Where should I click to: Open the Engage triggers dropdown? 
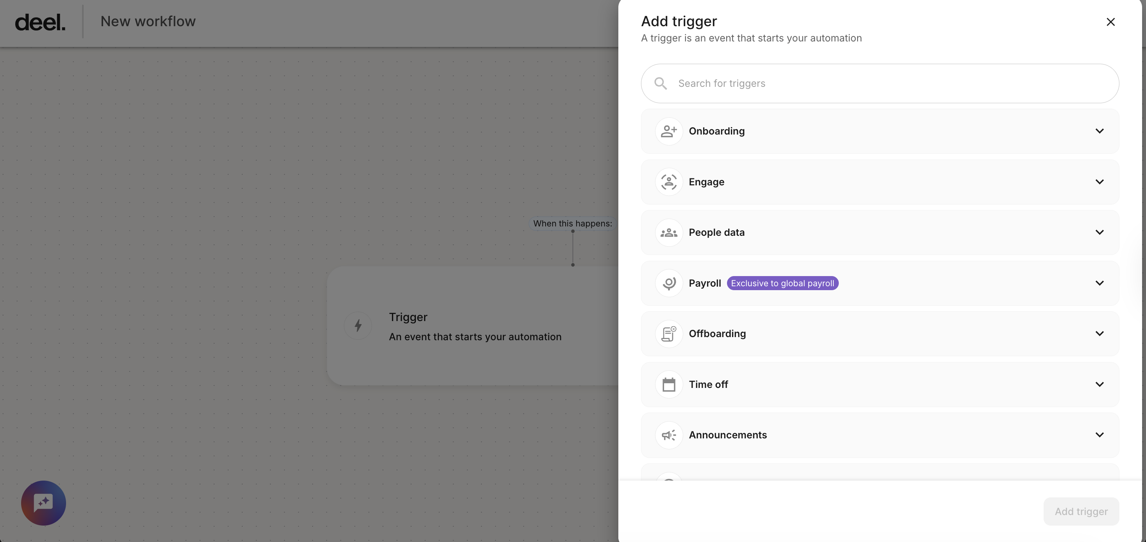1100,181
